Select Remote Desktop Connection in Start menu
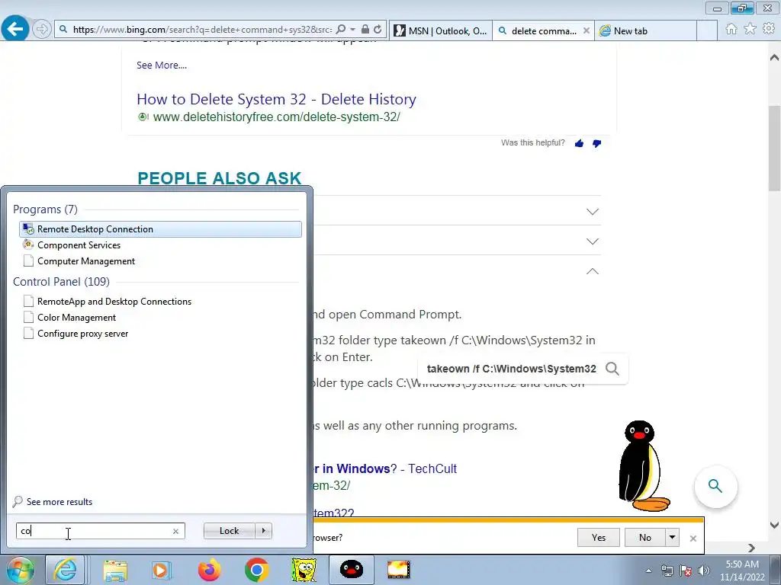 tap(160, 229)
